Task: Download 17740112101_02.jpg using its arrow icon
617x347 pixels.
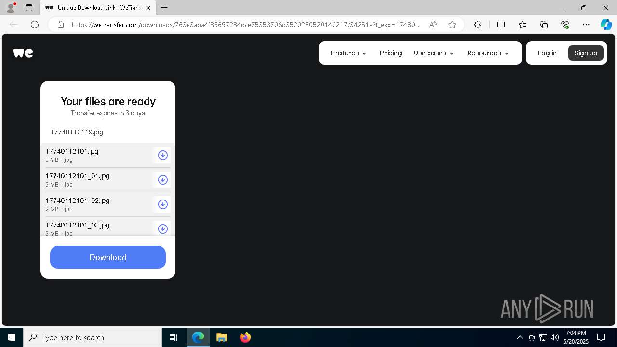Action: [x=163, y=204]
